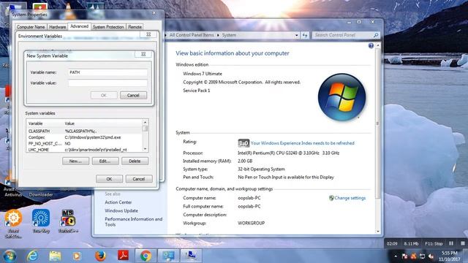Cancel the Environment Variables dialog
This screenshot has height=263, width=468.
click(x=139, y=179)
